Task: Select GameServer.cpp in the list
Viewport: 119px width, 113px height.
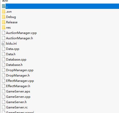Action: pos(18,97)
